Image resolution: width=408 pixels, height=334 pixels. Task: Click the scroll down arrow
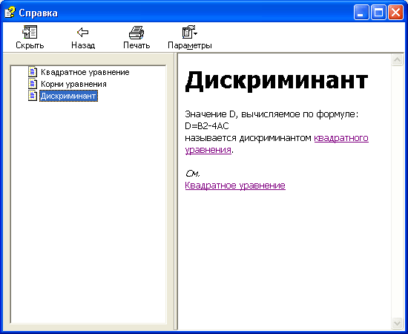(397, 324)
